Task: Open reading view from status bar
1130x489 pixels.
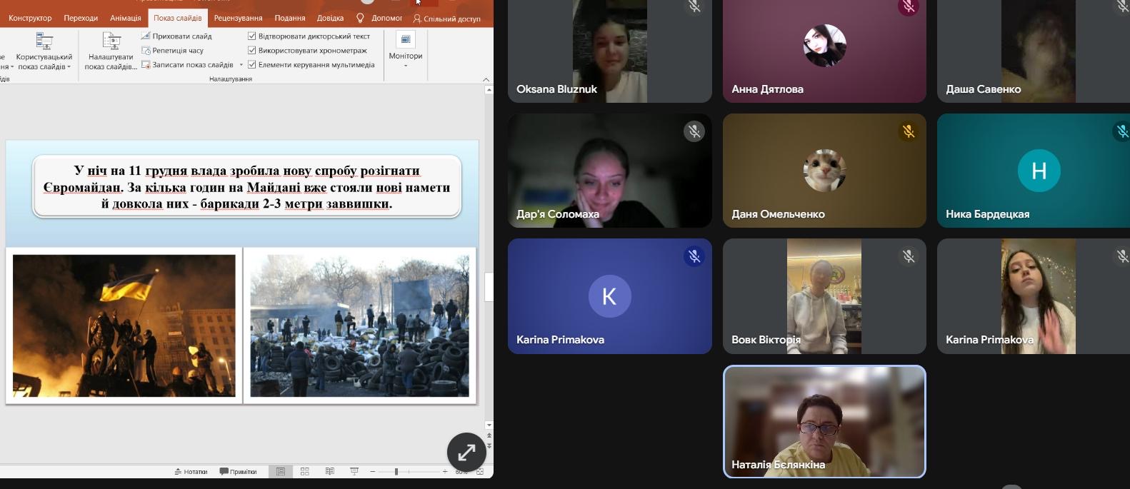Action: [329, 471]
